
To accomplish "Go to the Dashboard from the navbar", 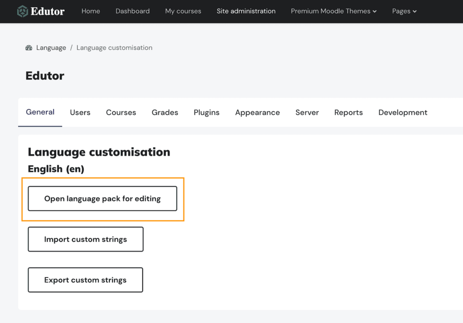I will (132, 11).
